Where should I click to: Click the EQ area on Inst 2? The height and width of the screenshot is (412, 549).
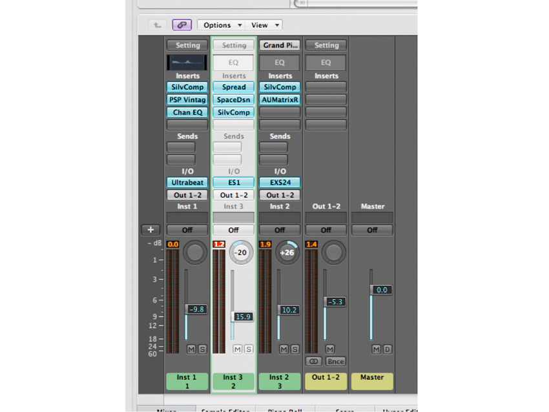tap(280, 63)
